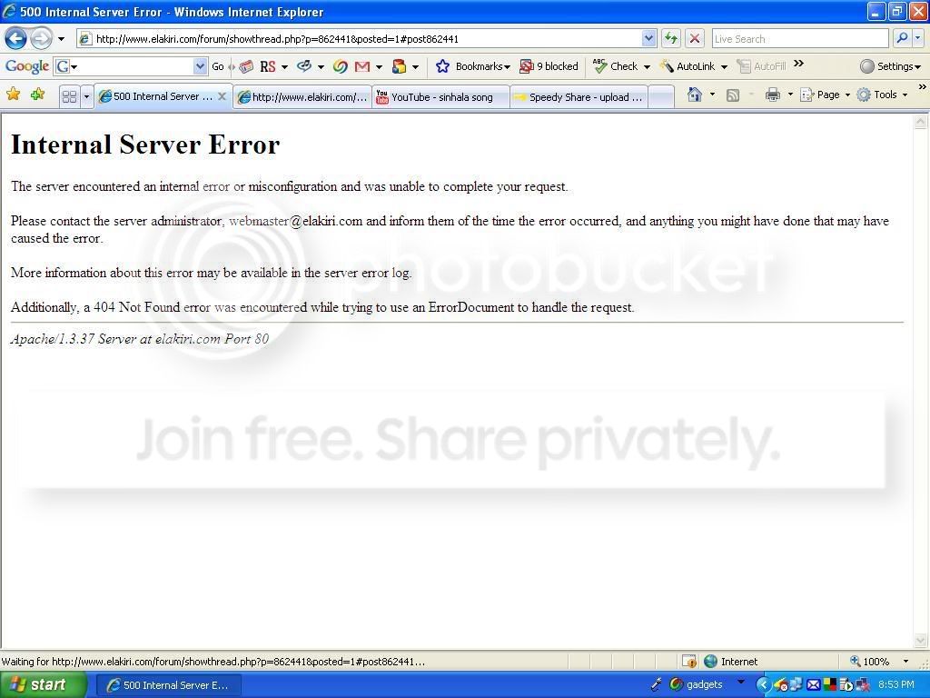Open the dropdown next to Gmail icon
930x698 pixels.
(379, 66)
